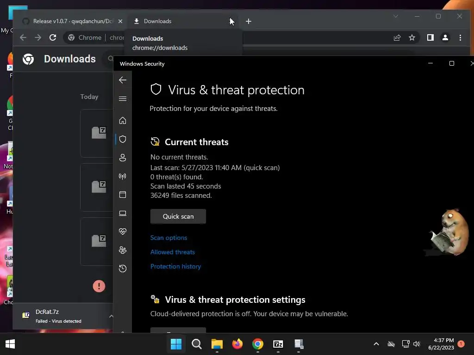Open App & browser control icon
Image resolution: width=474 pixels, height=355 pixels.
(123, 195)
